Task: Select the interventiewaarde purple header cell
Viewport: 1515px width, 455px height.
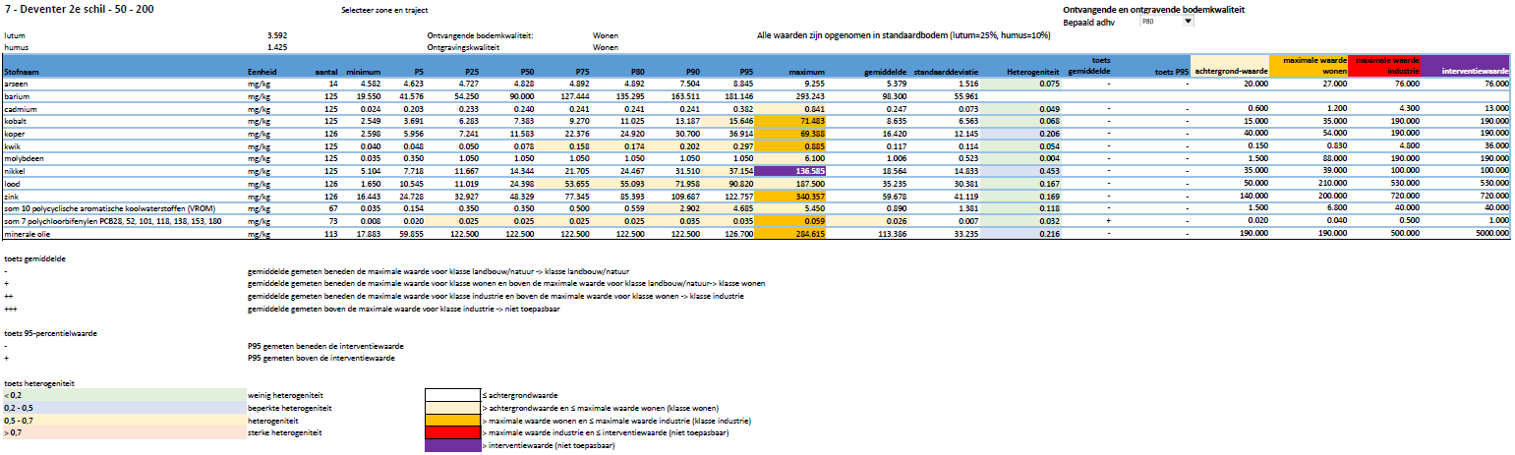Action: [1469, 71]
